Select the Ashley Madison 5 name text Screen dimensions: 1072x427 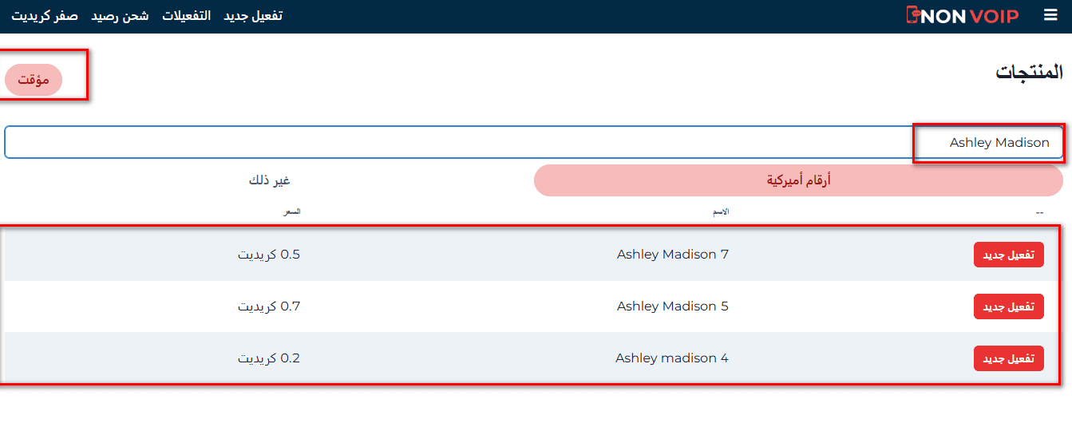click(x=673, y=306)
